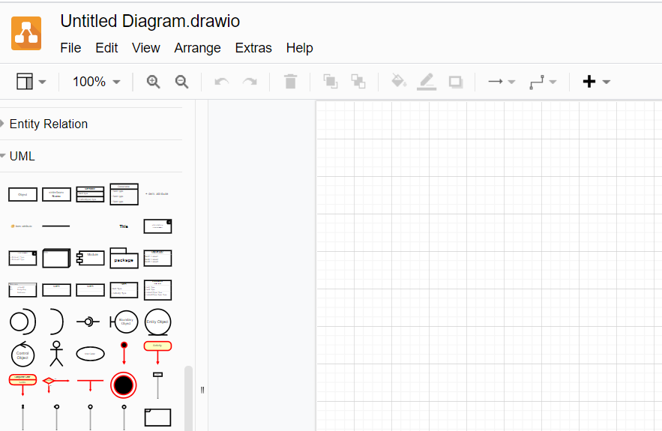This screenshot has width=662, height=431.
Task: Select the red start state arrow shape
Action: tap(124, 353)
